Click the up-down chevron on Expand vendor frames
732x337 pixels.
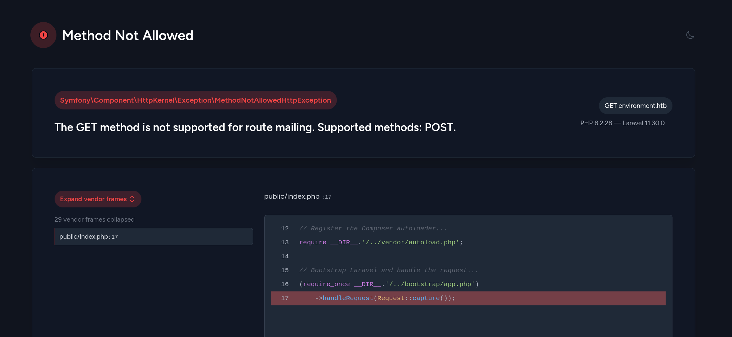pyautogui.click(x=132, y=199)
